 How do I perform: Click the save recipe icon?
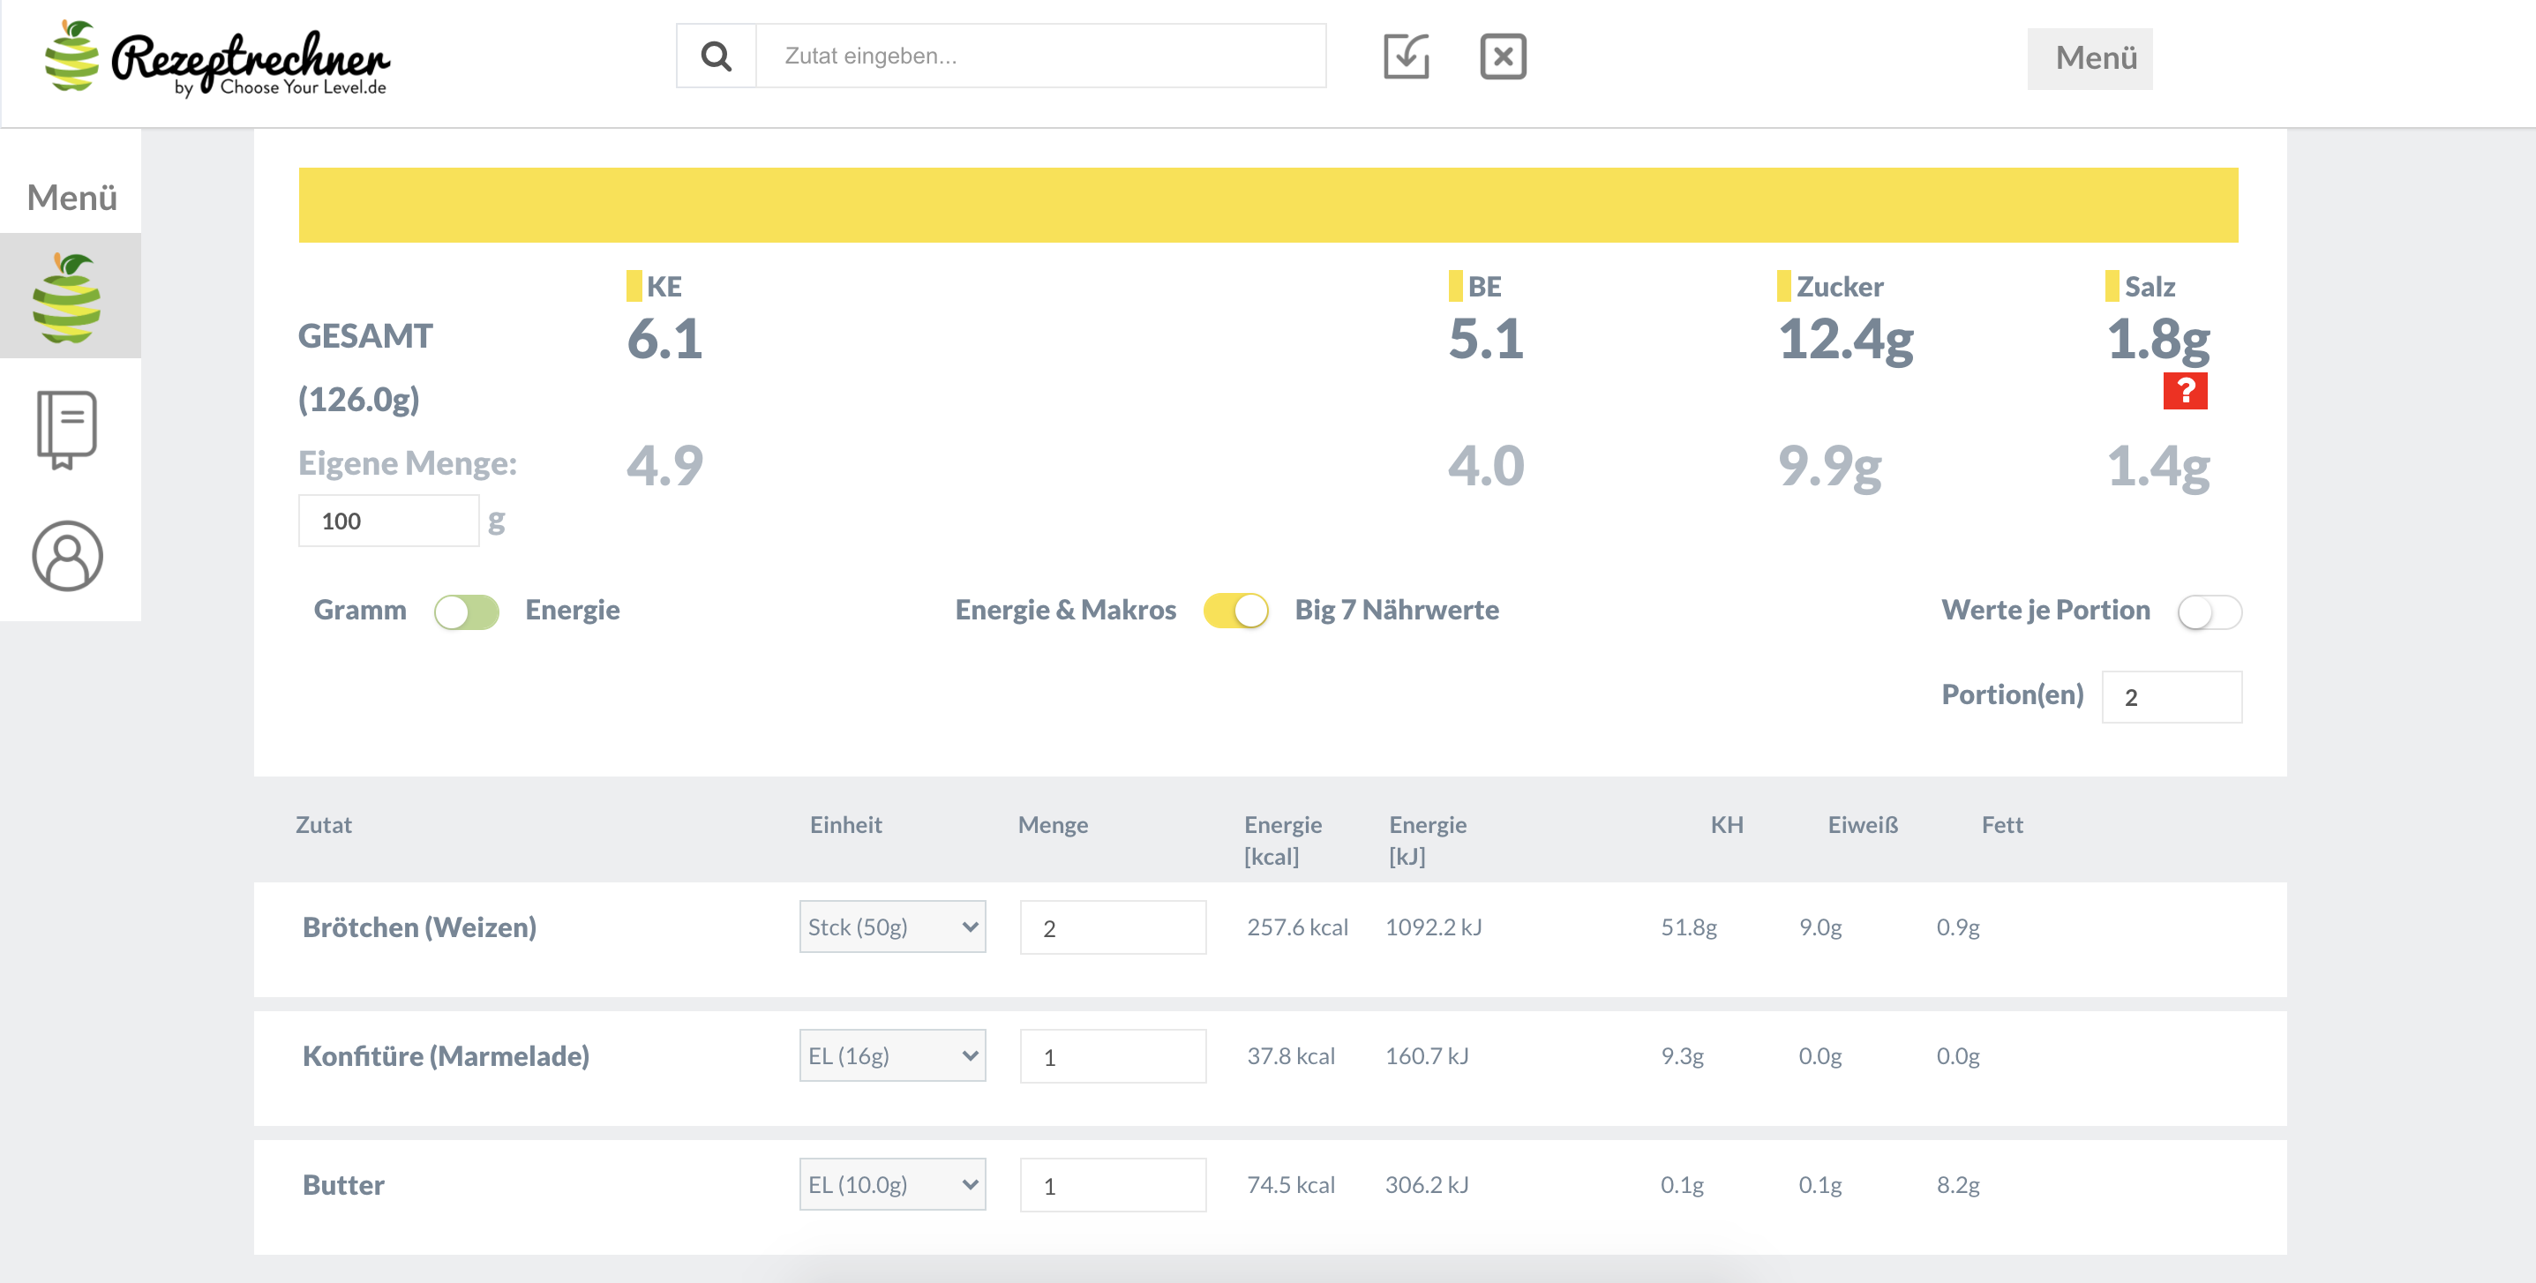click(1406, 56)
